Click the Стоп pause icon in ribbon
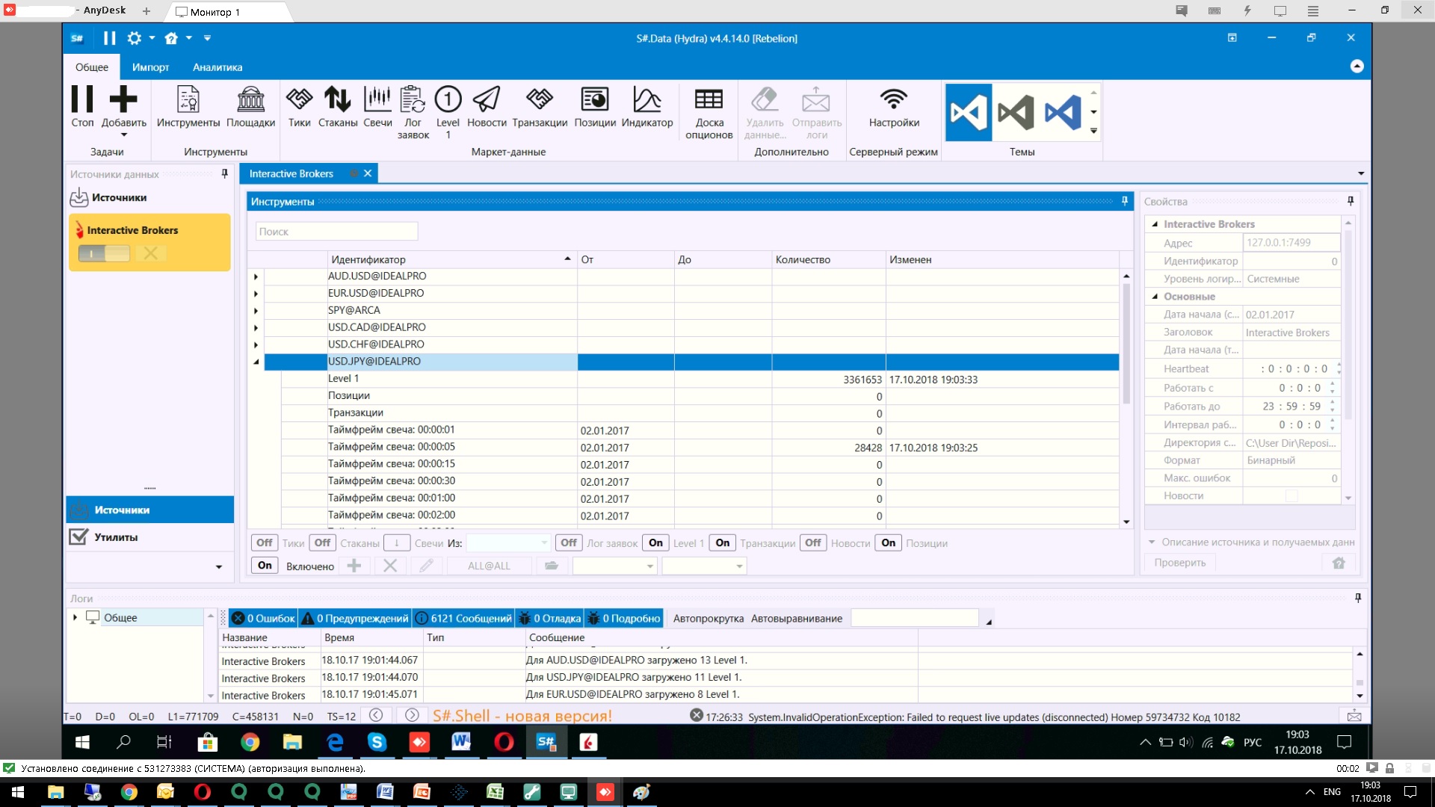Screen dimensions: 1435x807 click(x=82, y=99)
